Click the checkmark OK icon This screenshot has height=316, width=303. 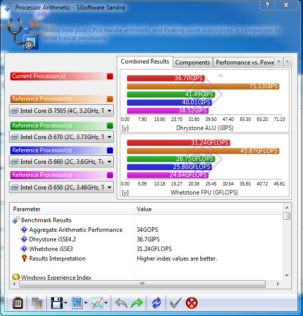(176, 303)
